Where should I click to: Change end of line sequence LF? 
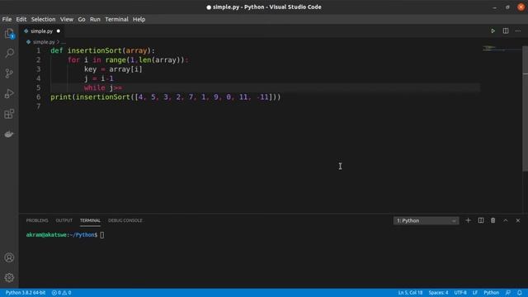(x=475, y=293)
